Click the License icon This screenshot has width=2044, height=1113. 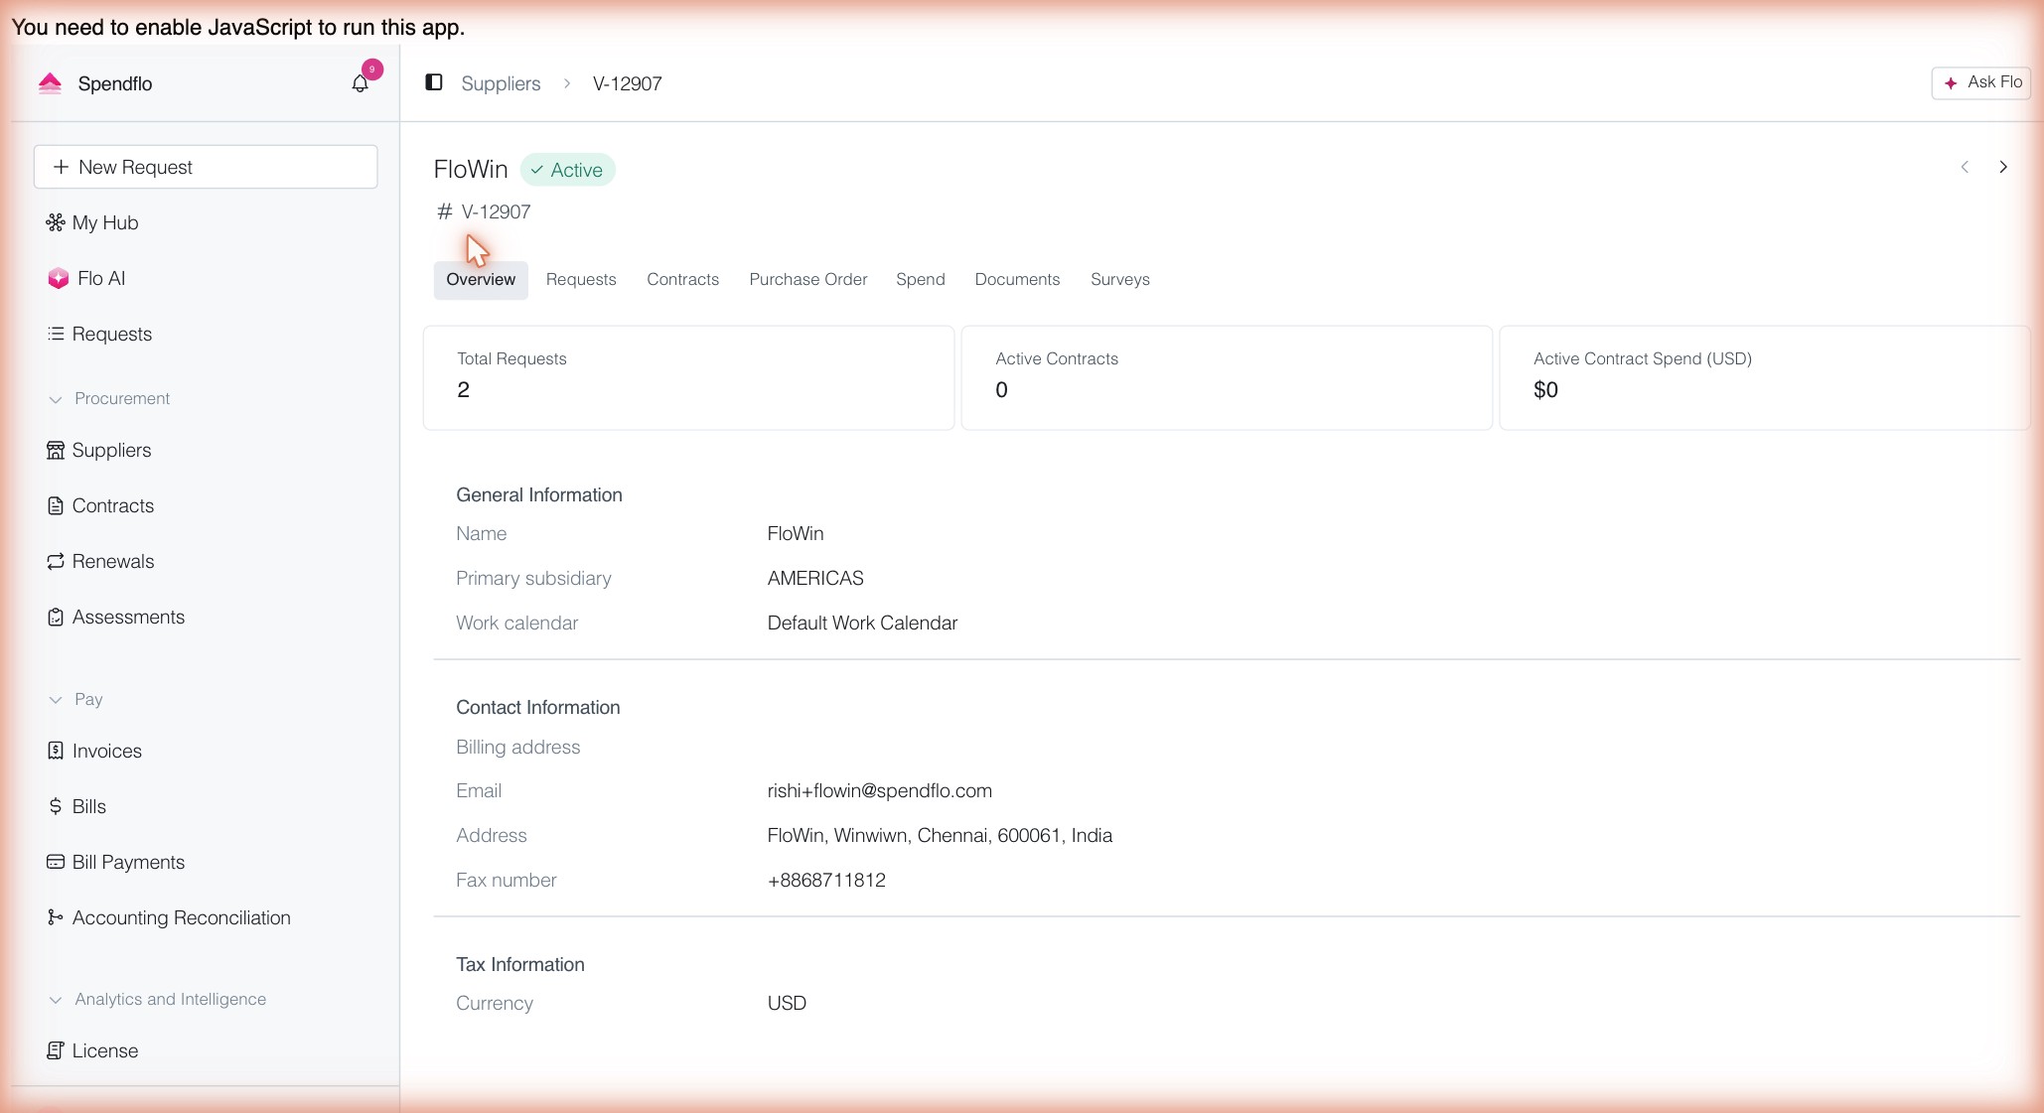[x=56, y=1050]
